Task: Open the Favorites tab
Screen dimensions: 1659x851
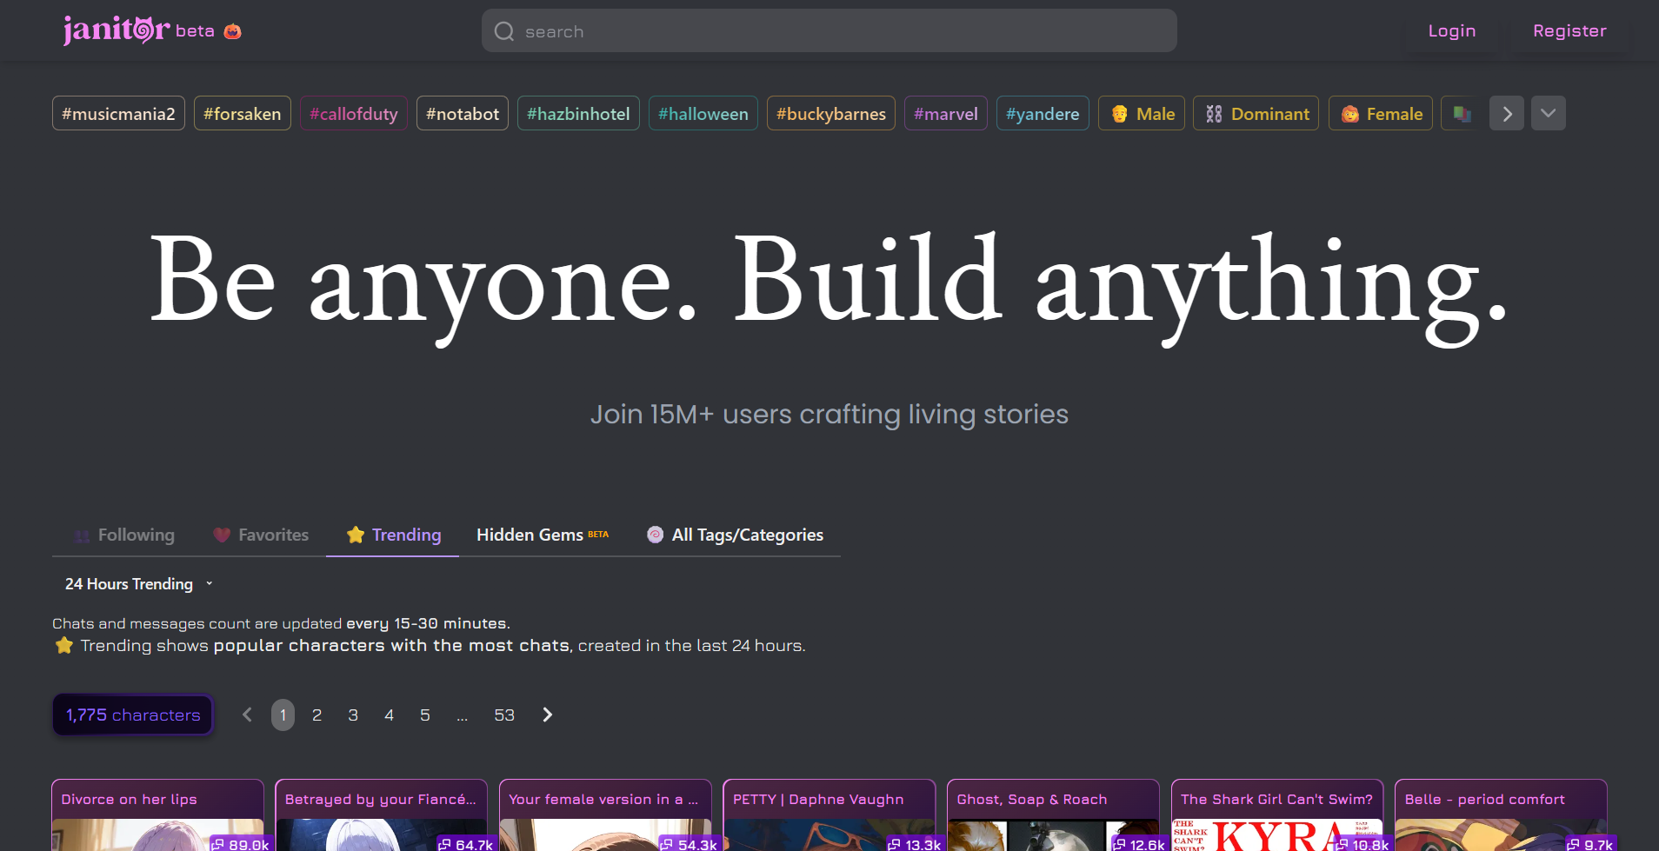Action: pyautogui.click(x=261, y=535)
